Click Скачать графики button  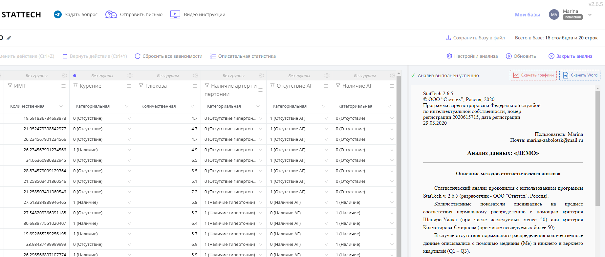coord(533,75)
